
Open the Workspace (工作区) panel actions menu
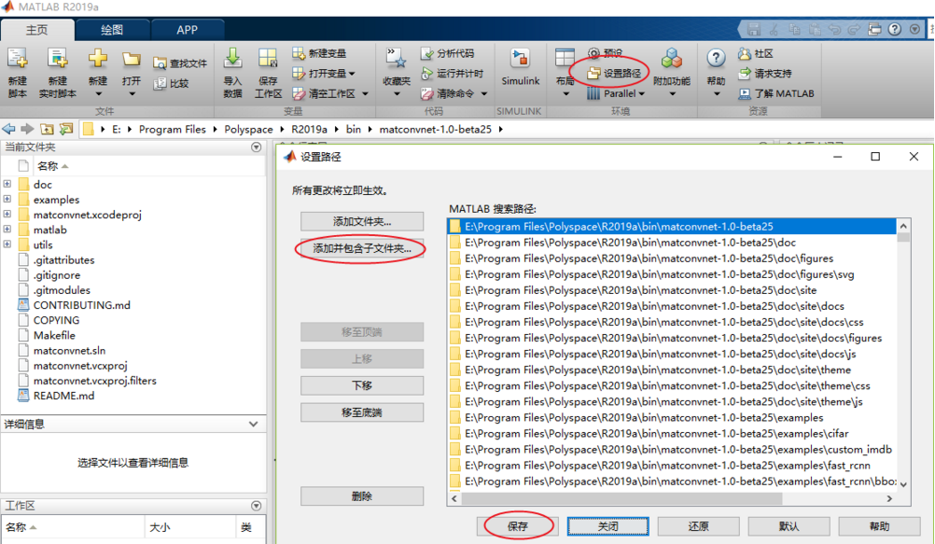coord(257,506)
